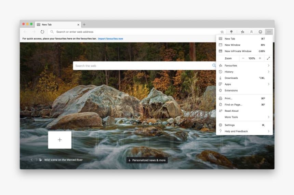Expand the More Tools submenu
Screen dimensions: 294x195
tap(244, 117)
